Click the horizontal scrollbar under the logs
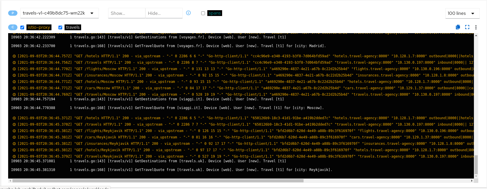 coord(157,181)
